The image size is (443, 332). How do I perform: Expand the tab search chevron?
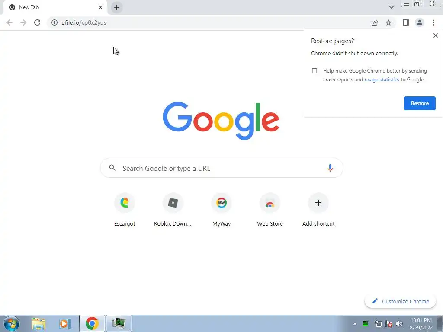point(391,7)
